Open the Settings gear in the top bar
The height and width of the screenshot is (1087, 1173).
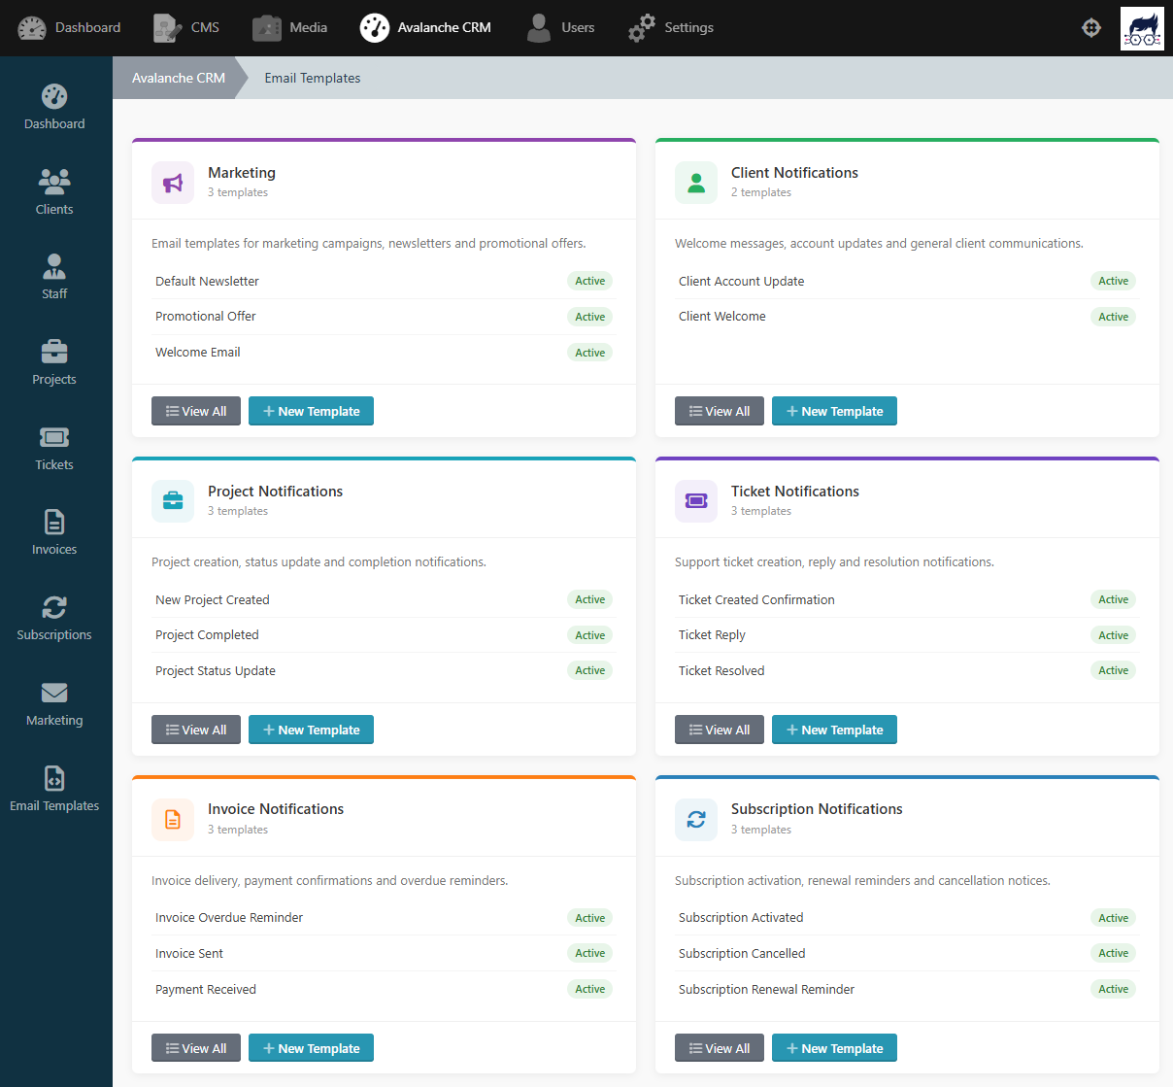[x=670, y=27]
